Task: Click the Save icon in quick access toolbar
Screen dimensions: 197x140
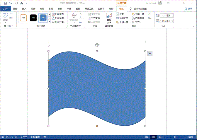Action: (5, 3)
